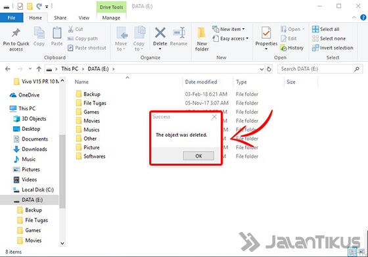Click the quick access New folder icon
Image resolution: width=368 pixels, height=257 pixels.
(x=30, y=7)
